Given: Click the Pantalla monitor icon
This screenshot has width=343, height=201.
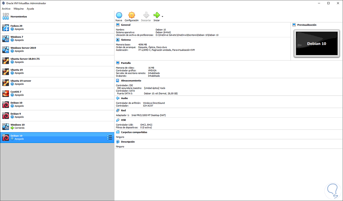Looking at the screenshot, I should tap(117, 63).
